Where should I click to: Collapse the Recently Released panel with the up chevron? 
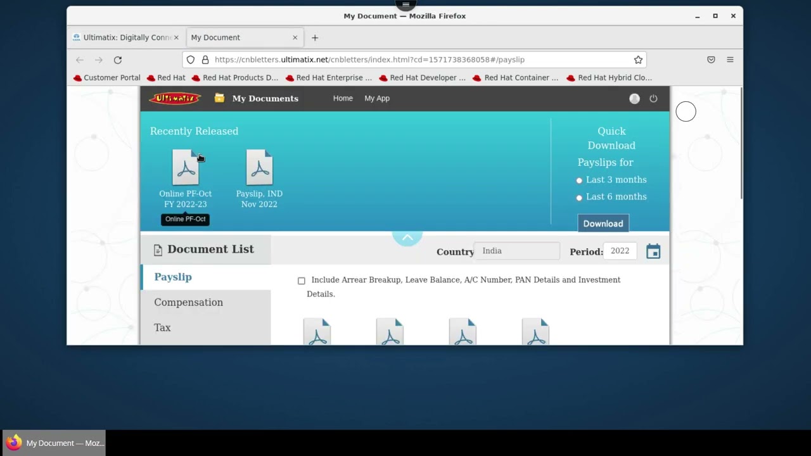pyautogui.click(x=407, y=237)
